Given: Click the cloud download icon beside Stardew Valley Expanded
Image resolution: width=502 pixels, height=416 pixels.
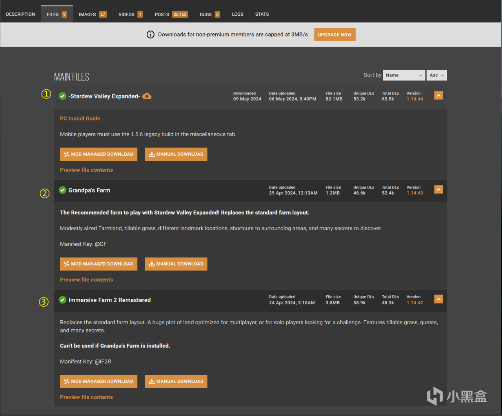Looking at the screenshot, I should [147, 96].
